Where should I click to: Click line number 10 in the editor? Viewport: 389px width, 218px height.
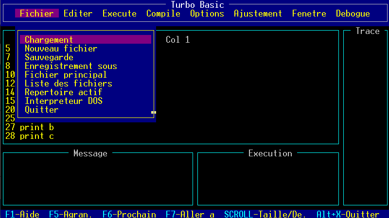[x=10, y=75]
